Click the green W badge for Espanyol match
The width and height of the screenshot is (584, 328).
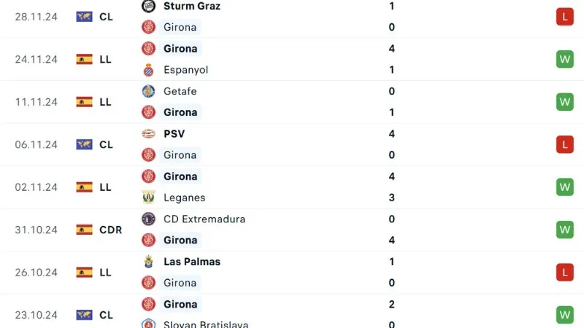564,59
